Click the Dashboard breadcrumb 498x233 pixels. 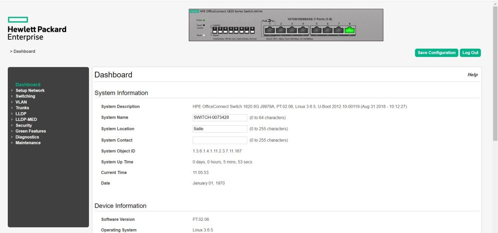point(24,51)
